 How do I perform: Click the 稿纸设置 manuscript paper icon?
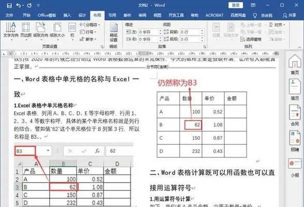[x=113, y=32]
